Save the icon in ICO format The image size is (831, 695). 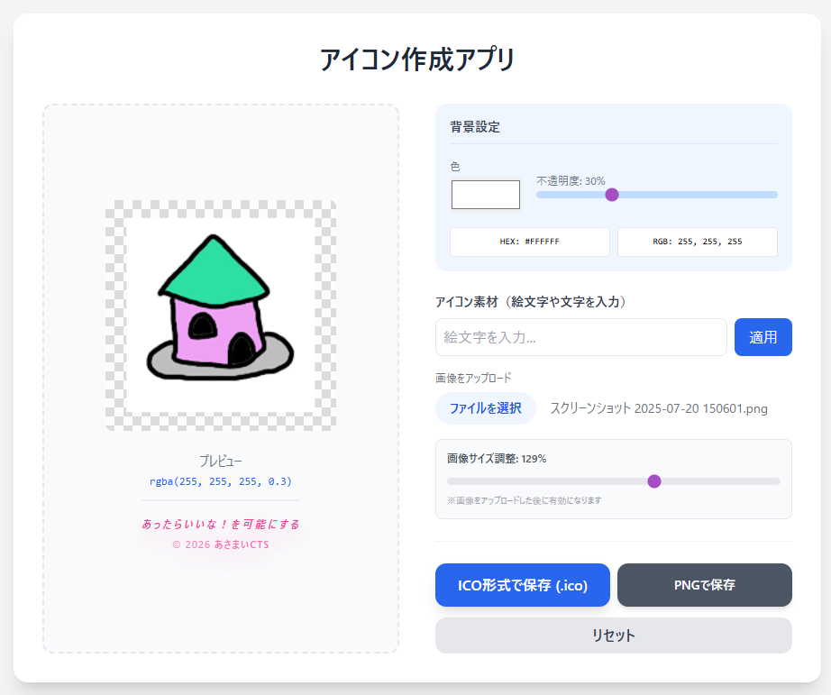522,584
